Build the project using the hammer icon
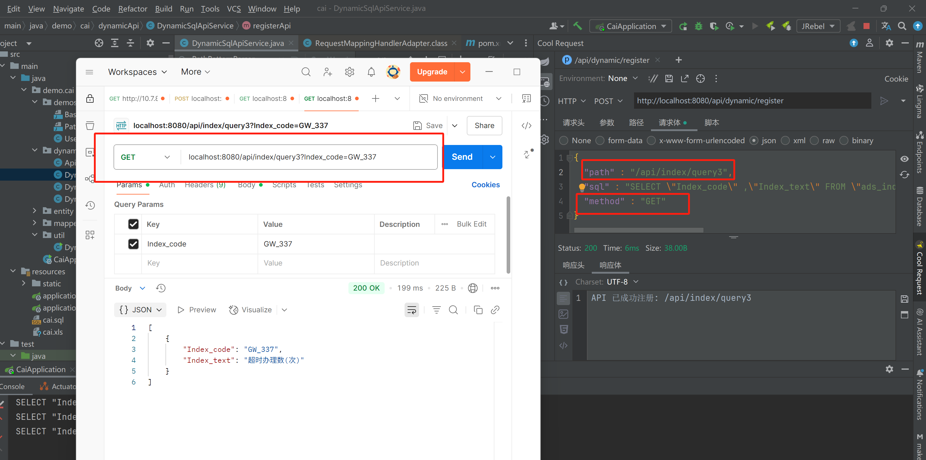The image size is (926, 460). click(578, 26)
